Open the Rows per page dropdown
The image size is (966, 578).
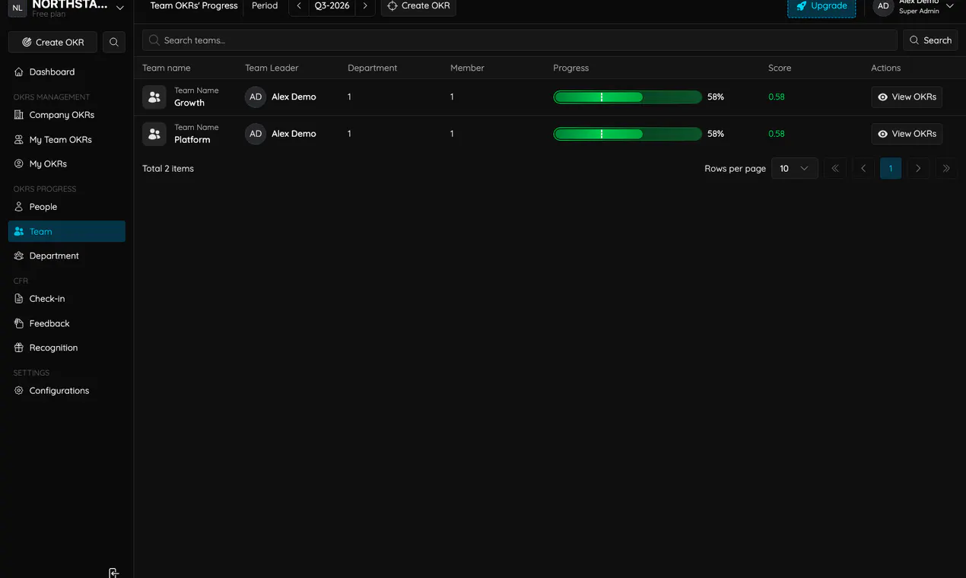794,168
